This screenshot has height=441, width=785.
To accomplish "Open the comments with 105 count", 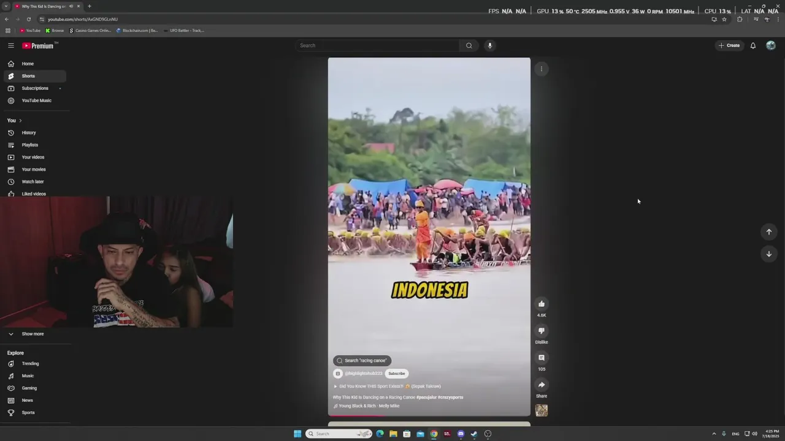I will pos(542,358).
